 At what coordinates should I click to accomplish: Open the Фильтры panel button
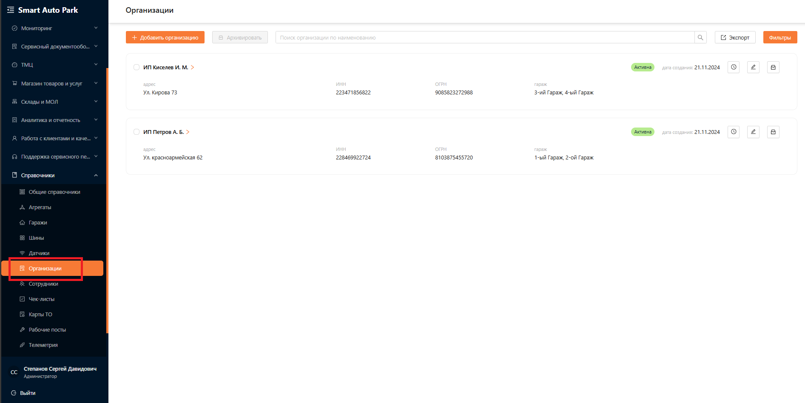coord(780,37)
